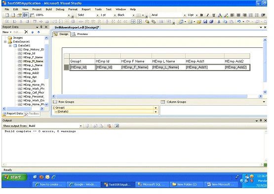
Task: Switch to the Preview tab
Action: point(80,34)
